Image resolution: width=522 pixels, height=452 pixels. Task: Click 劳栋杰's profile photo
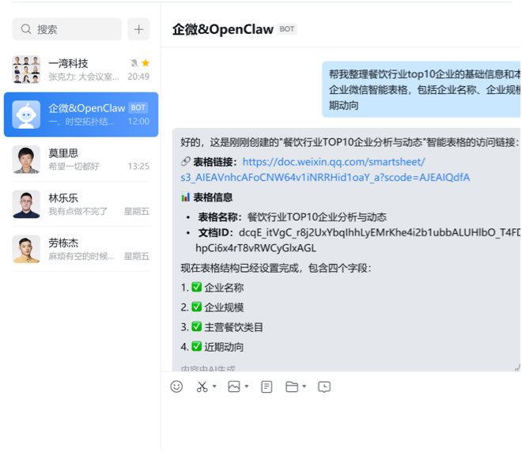click(26, 249)
